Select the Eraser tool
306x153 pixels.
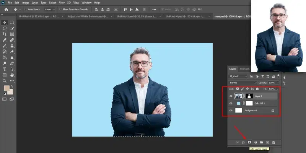pyautogui.click(x=12, y=52)
